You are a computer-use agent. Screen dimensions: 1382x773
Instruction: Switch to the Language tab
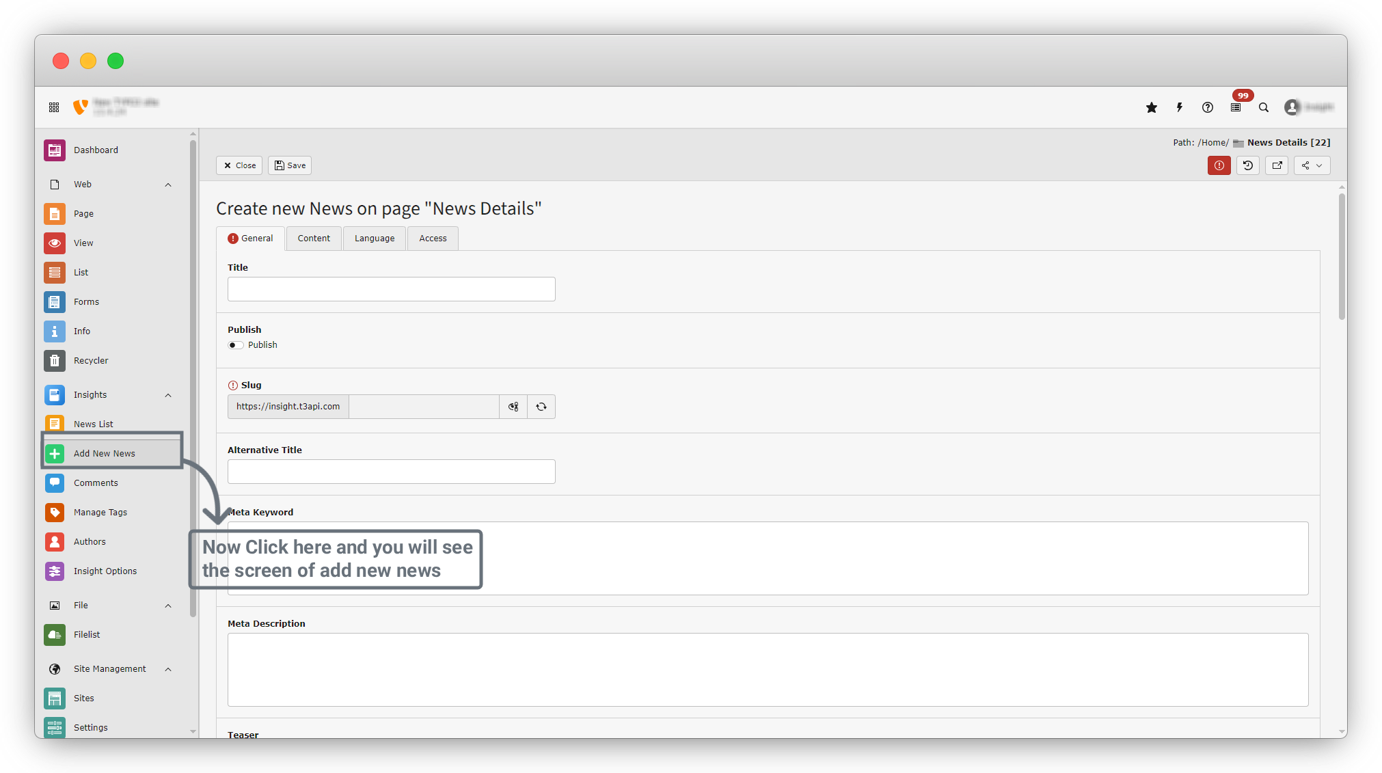click(x=375, y=239)
